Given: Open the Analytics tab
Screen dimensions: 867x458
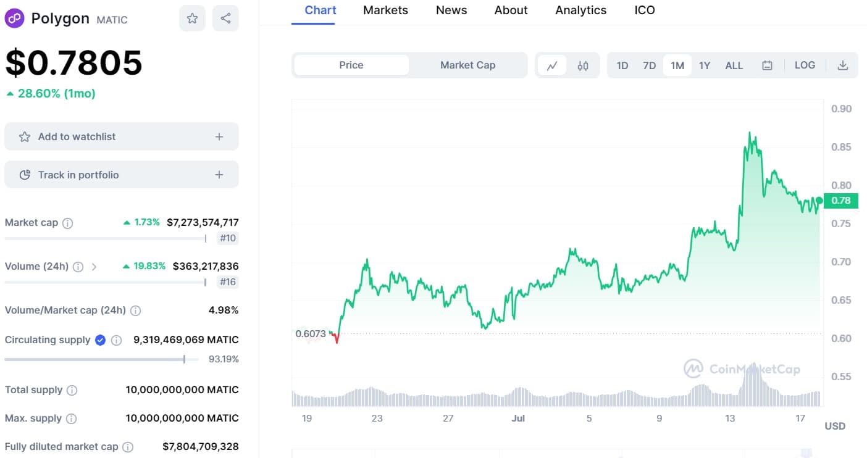Looking at the screenshot, I should point(581,10).
